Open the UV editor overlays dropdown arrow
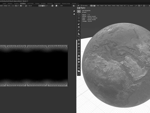The width and height of the screenshot is (150, 113). (x=58, y=6)
